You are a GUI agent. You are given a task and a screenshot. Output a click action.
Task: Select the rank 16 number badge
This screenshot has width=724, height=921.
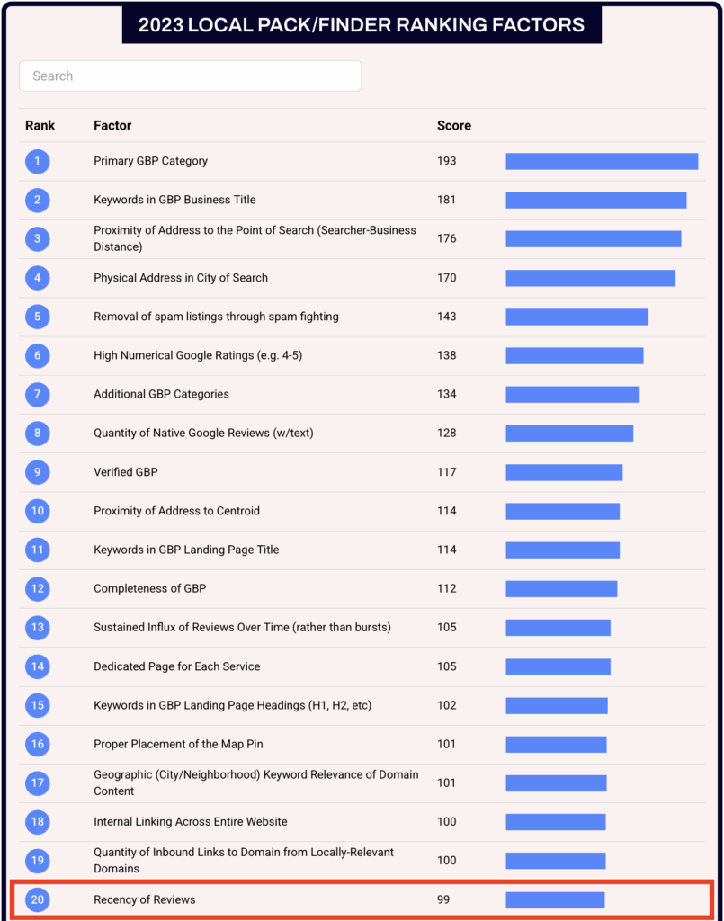point(38,745)
